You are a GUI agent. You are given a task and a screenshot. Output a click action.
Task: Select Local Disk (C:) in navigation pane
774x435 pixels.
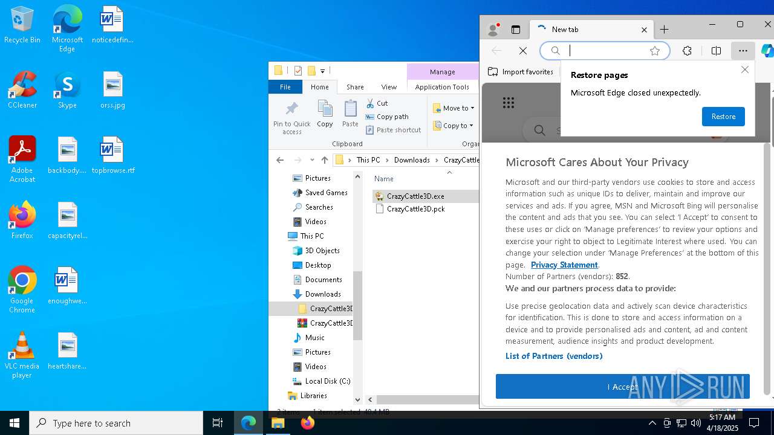[x=321, y=381]
